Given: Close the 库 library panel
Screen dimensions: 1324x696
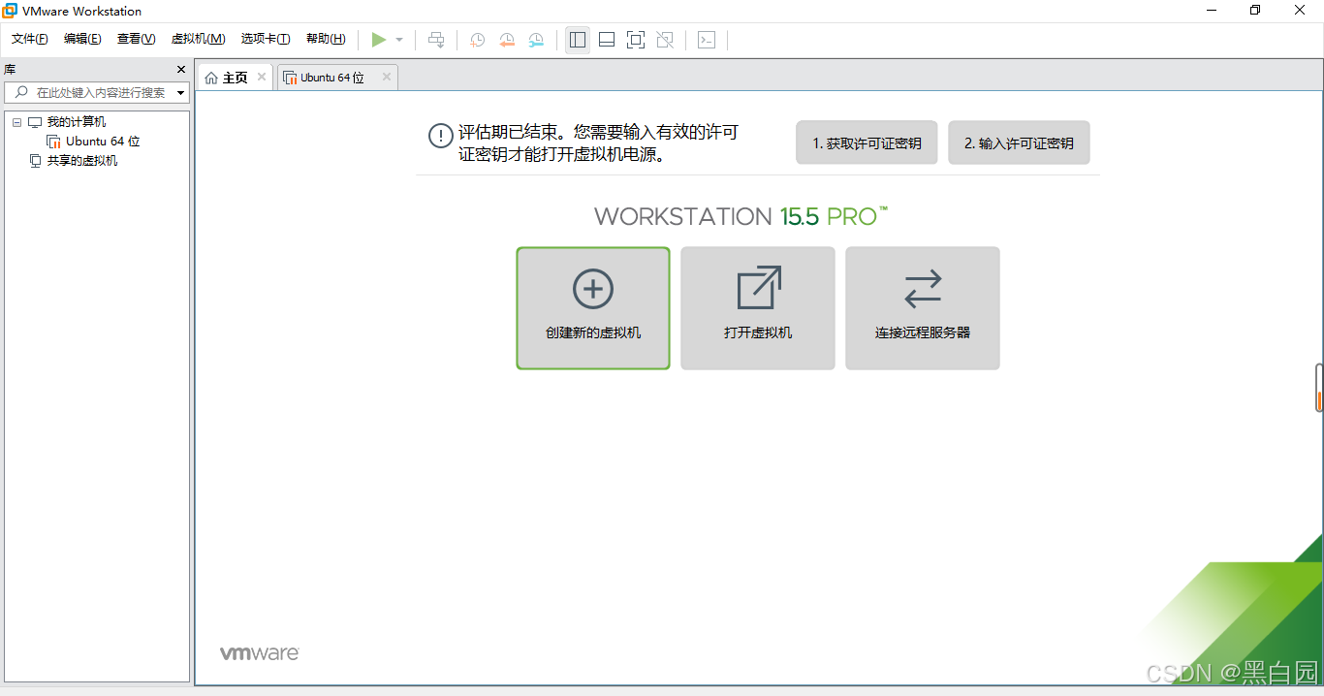Looking at the screenshot, I should click(180, 69).
